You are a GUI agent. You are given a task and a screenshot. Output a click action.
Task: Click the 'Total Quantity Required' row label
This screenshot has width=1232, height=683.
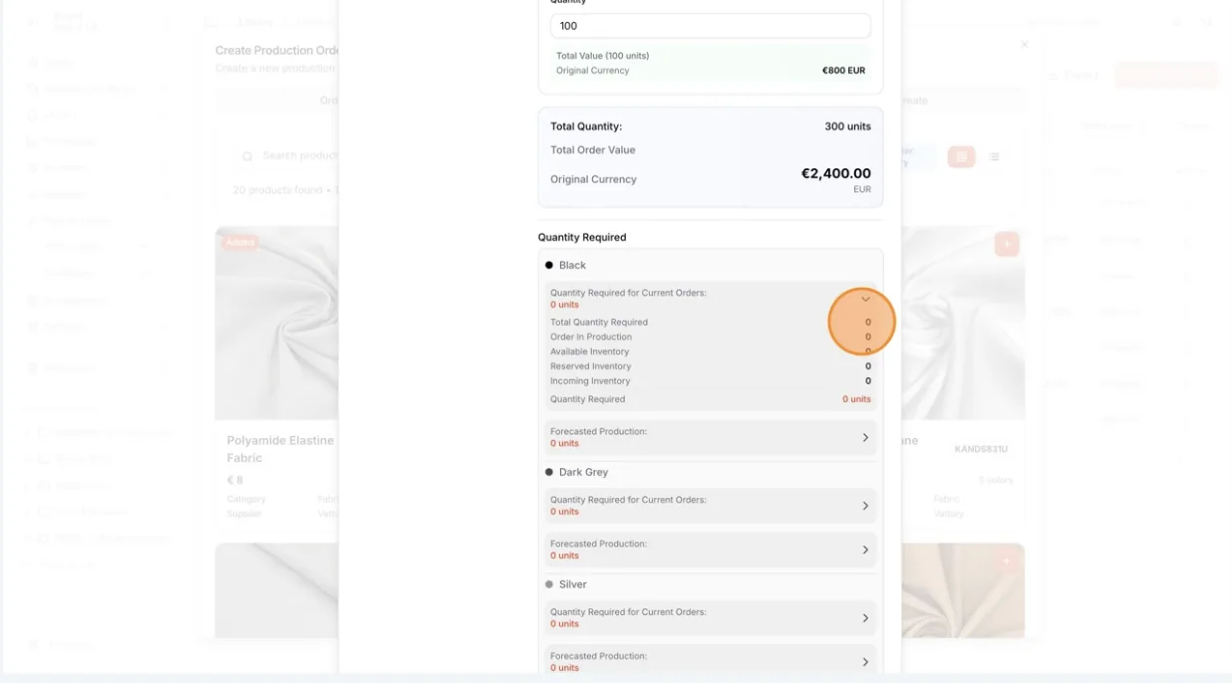click(599, 323)
